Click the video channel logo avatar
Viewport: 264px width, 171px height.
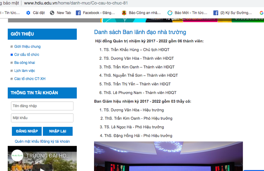pyautogui.click(x=17, y=155)
